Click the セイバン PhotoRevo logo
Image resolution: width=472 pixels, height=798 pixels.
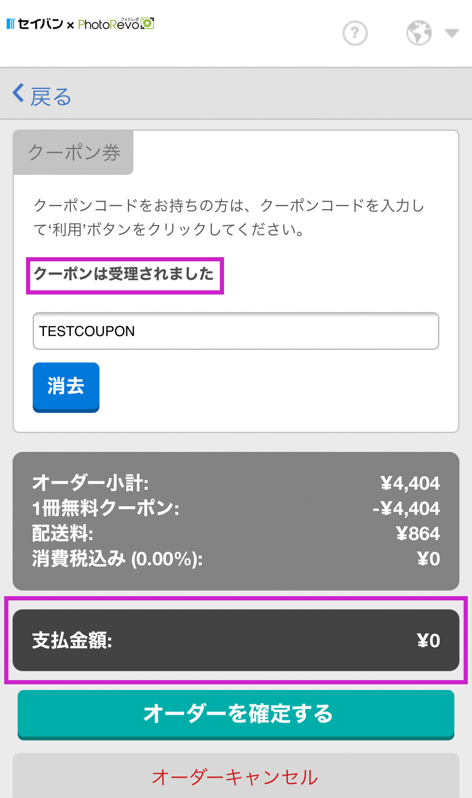click(80, 24)
